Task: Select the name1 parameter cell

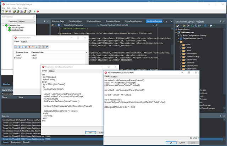Action: (23, 55)
